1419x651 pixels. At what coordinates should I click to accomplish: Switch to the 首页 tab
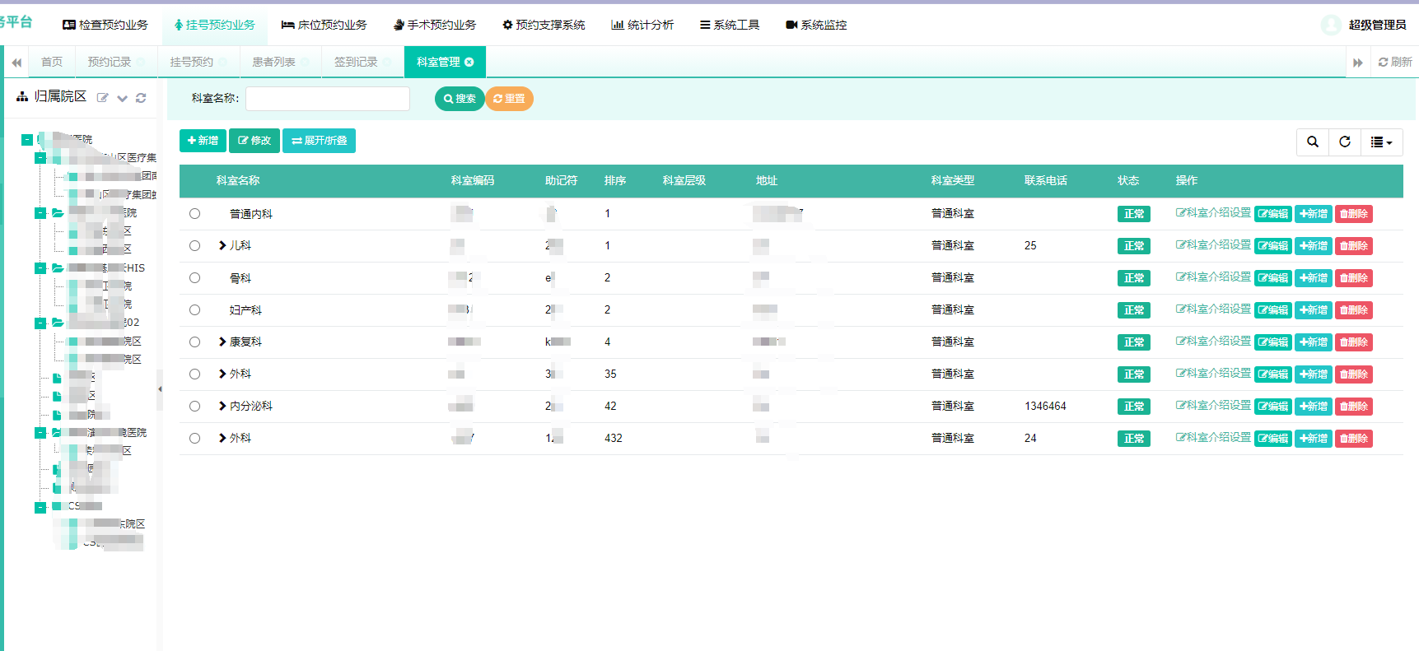coord(52,62)
